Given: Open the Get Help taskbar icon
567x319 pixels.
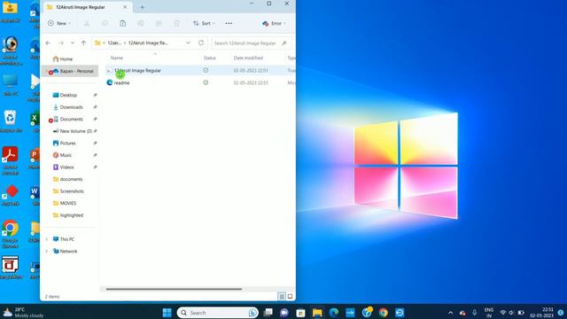Looking at the screenshot, I should pyautogui.click(x=367, y=313).
